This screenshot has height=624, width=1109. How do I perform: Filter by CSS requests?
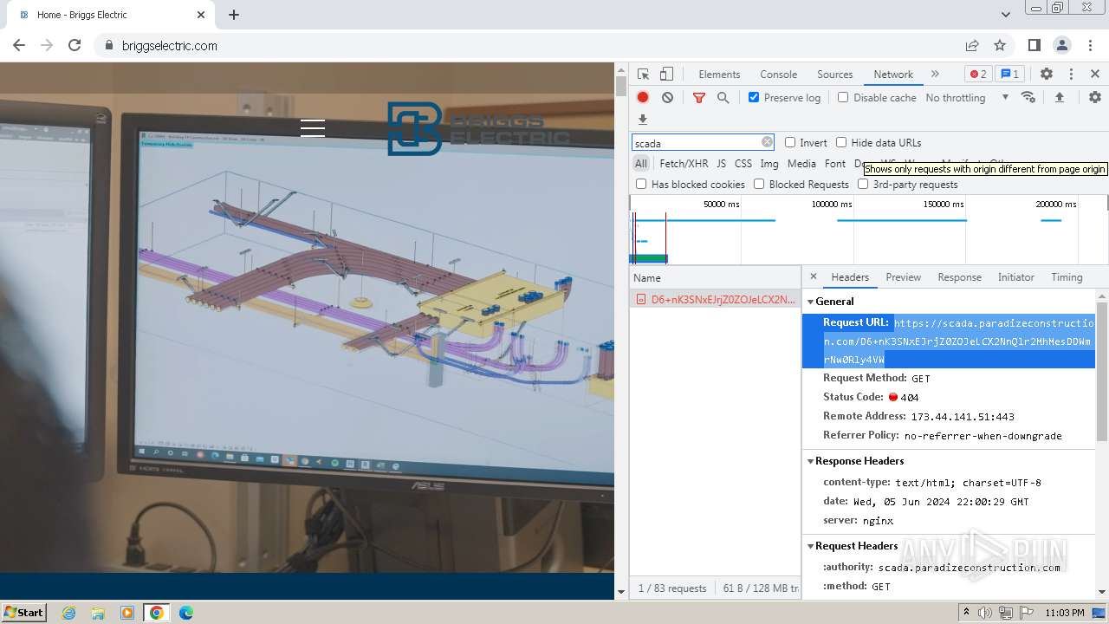743,163
